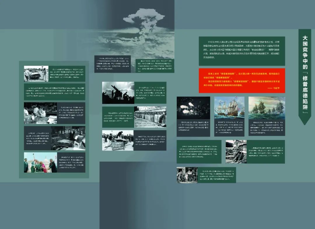The image size is (315, 229).
Task: Select the crowd protest photo with sign
Action: [x=118, y=140]
